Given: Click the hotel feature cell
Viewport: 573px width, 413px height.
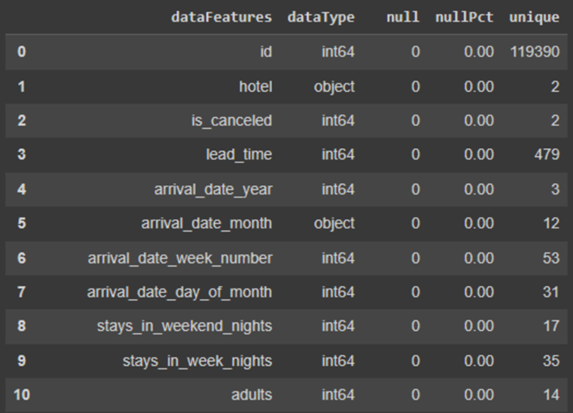Looking at the screenshot, I should (x=255, y=86).
